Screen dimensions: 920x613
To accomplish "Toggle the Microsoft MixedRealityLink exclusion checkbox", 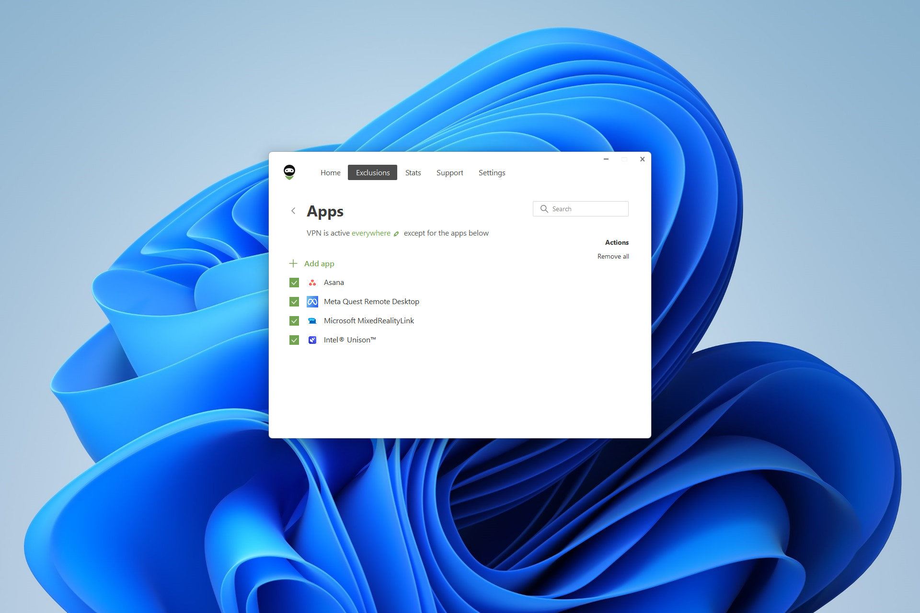I will click(292, 319).
